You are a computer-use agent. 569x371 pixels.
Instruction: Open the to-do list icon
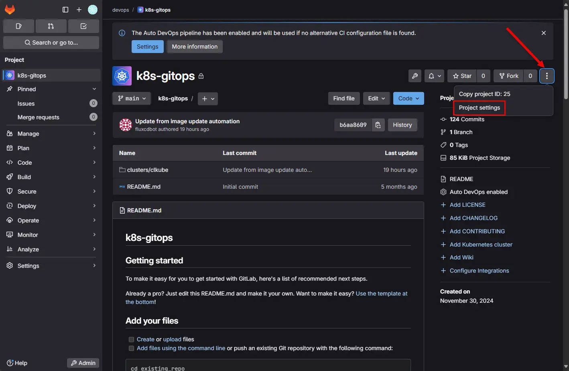pos(83,26)
